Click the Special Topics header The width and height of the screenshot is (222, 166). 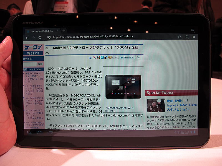click(171, 93)
